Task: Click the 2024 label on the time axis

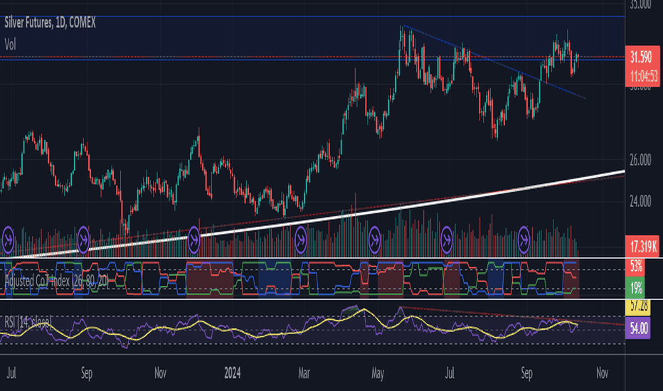Action: [x=232, y=373]
